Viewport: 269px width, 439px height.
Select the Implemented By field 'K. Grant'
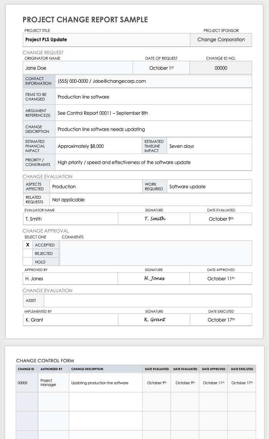coord(71,320)
